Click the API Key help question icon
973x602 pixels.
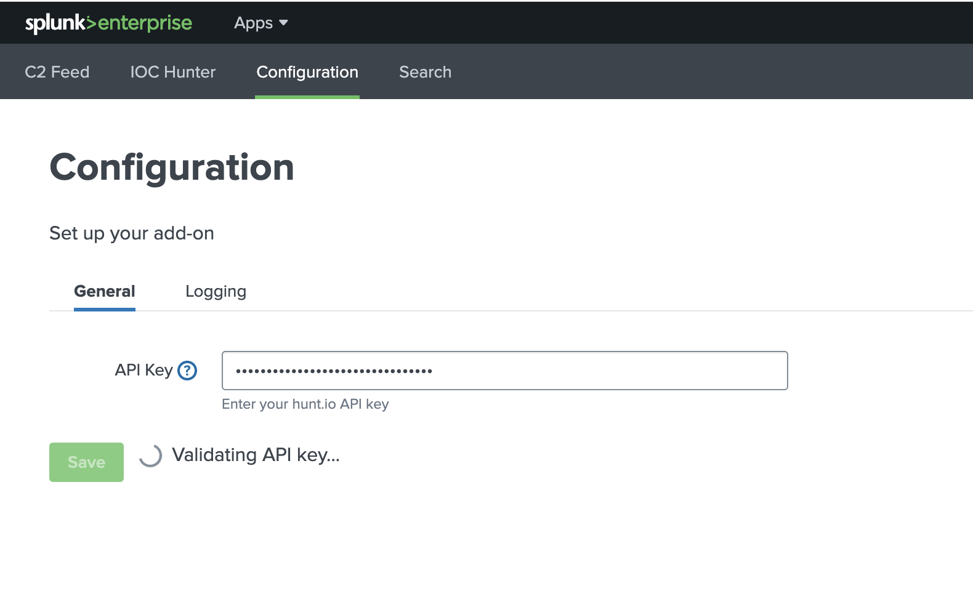(187, 371)
